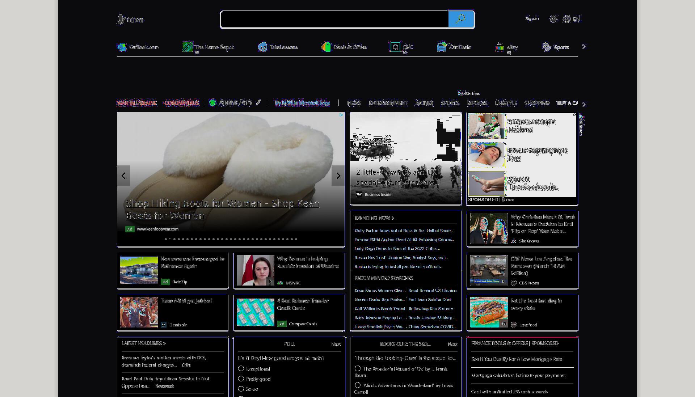The image size is (695, 397).
Task: Open the WAR IN UKRAINE tab
Action: 137,103
